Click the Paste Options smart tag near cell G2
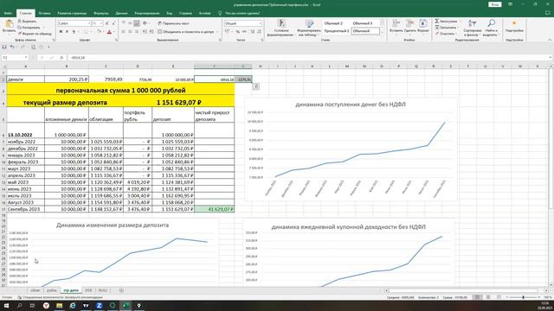The image size is (554, 311). (256, 86)
